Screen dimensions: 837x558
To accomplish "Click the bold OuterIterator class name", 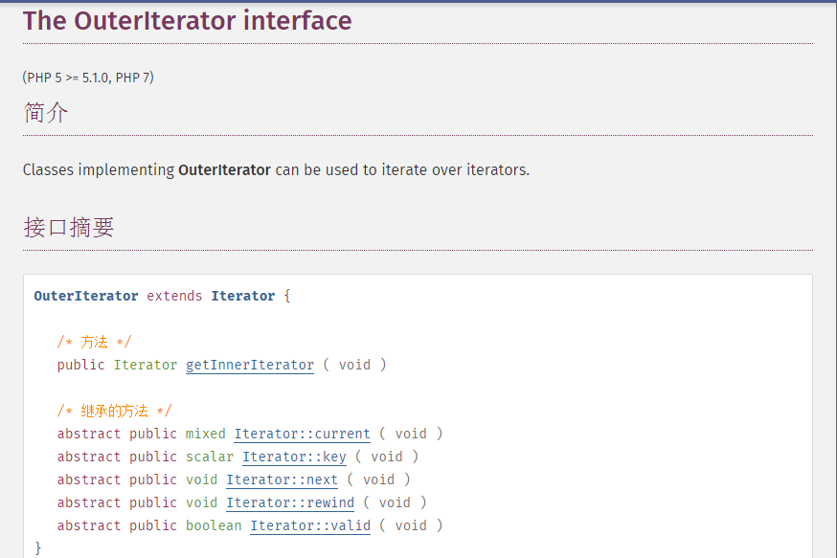I will click(x=85, y=296).
